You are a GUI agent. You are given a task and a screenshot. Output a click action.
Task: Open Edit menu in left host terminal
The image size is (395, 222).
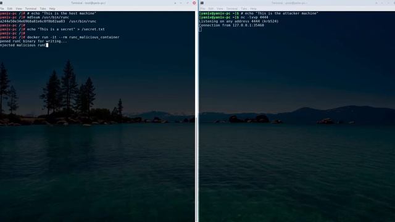10,9
